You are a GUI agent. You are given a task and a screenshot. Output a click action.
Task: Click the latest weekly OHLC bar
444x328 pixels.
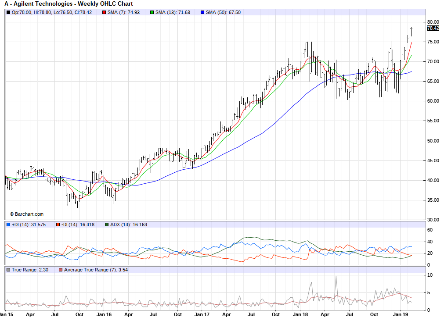coord(412,32)
